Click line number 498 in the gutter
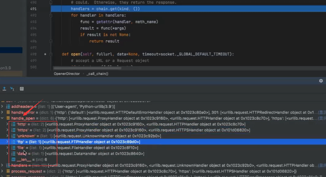Viewport: 326px width, 177px height. (x=33, y=54)
